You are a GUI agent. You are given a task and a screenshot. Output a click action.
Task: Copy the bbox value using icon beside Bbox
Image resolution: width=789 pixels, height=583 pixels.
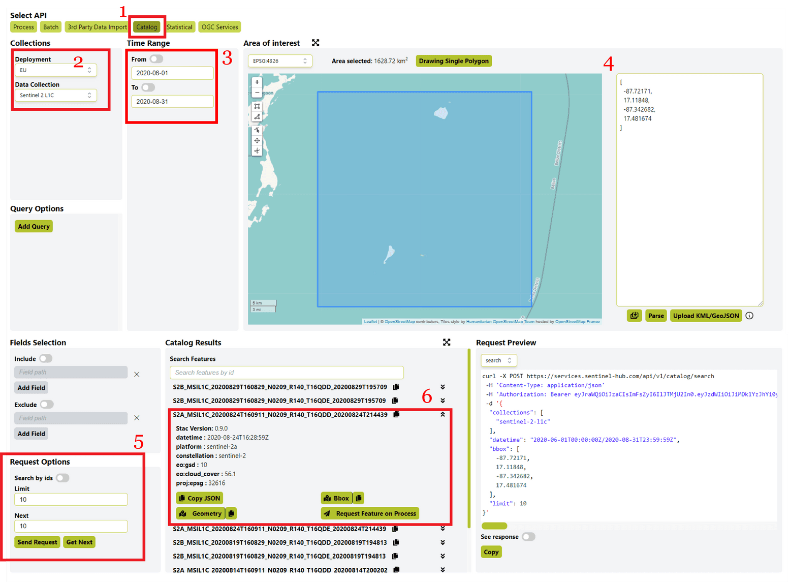[x=359, y=498]
